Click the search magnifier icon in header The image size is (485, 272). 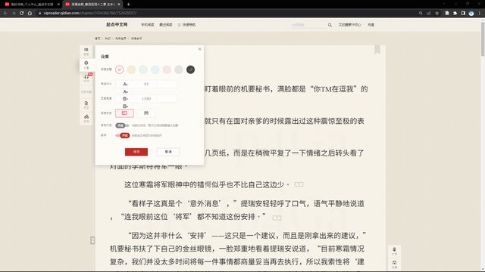click(330, 25)
